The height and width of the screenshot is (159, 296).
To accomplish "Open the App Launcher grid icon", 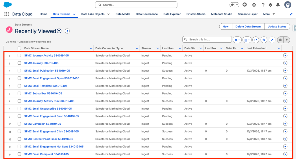I will pos(6,14).
